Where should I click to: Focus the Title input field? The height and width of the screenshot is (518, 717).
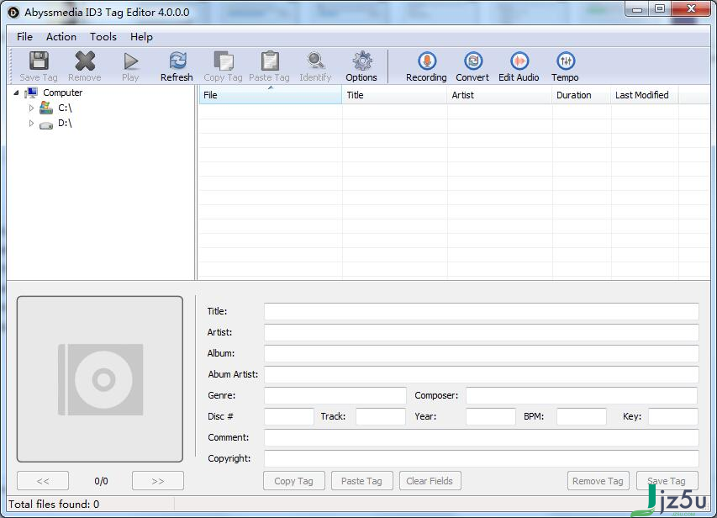click(x=482, y=311)
